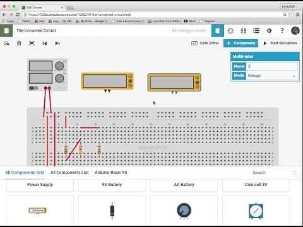This screenshot has width=303, height=227.
Task: Select the 9V Battery component card
Action: tap(112, 185)
